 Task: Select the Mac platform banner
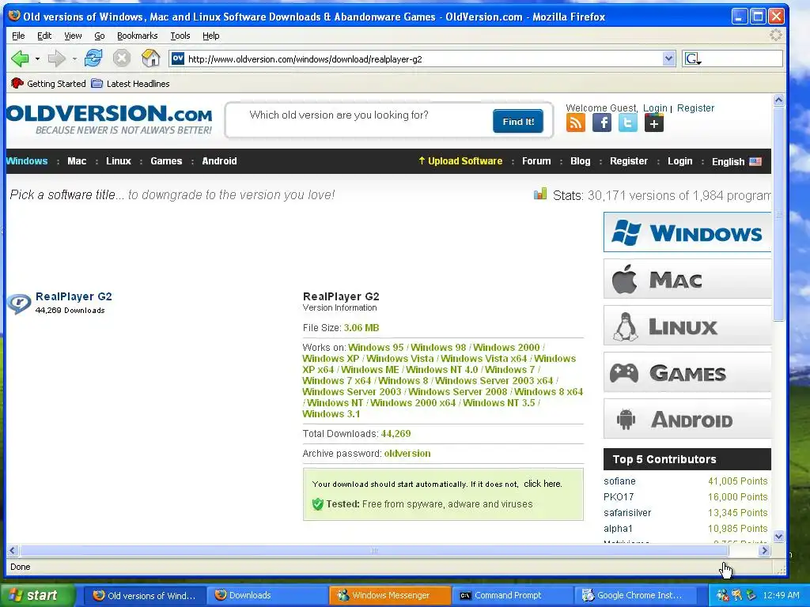click(687, 279)
